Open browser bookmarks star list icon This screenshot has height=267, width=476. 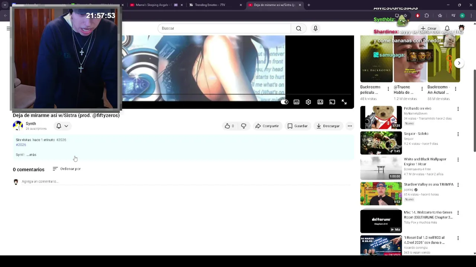(x=440, y=16)
